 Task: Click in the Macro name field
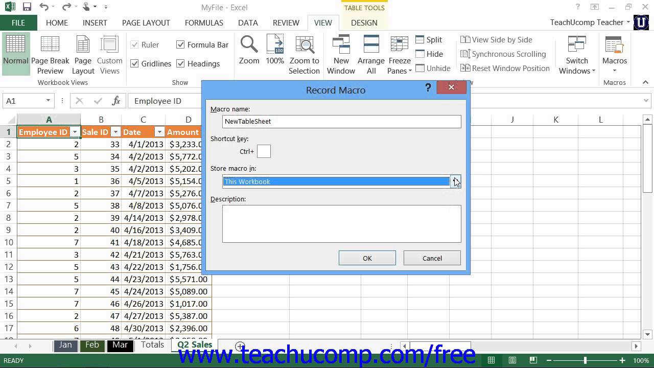tap(342, 121)
